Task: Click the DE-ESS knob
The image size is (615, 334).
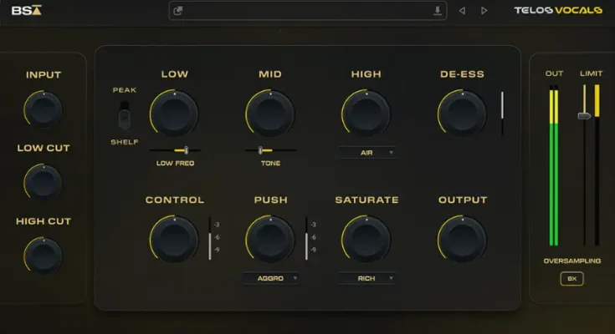Action: click(462, 114)
